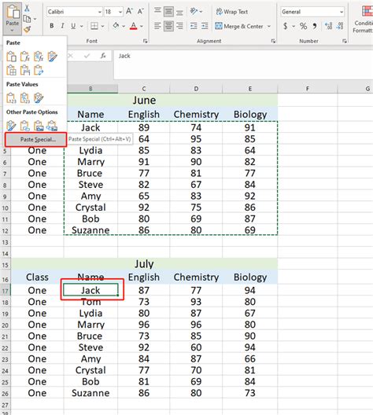This screenshot has width=373, height=415.
Task: Open Font dialog launcher
Action: tap(145, 41)
